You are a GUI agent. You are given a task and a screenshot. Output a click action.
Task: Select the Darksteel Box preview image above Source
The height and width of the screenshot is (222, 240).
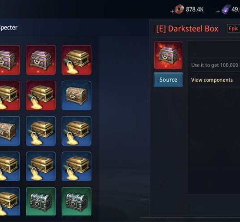click(x=168, y=55)
